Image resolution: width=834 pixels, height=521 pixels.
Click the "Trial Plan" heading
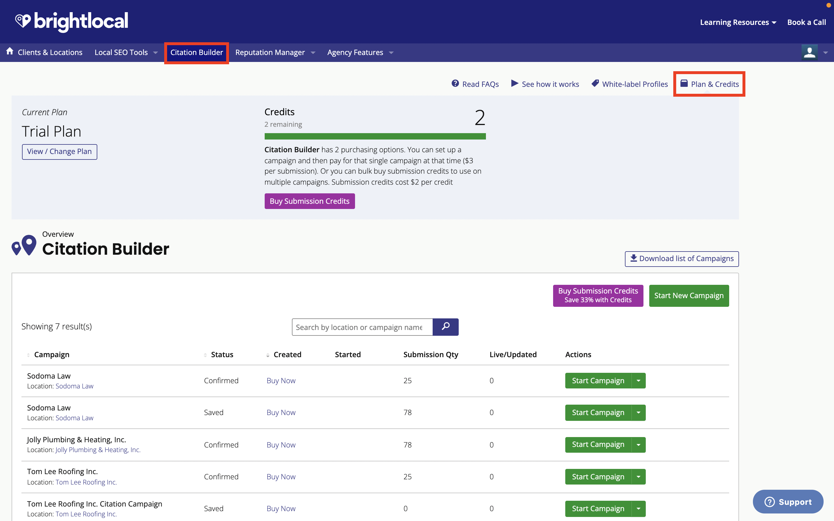[52, 131]
